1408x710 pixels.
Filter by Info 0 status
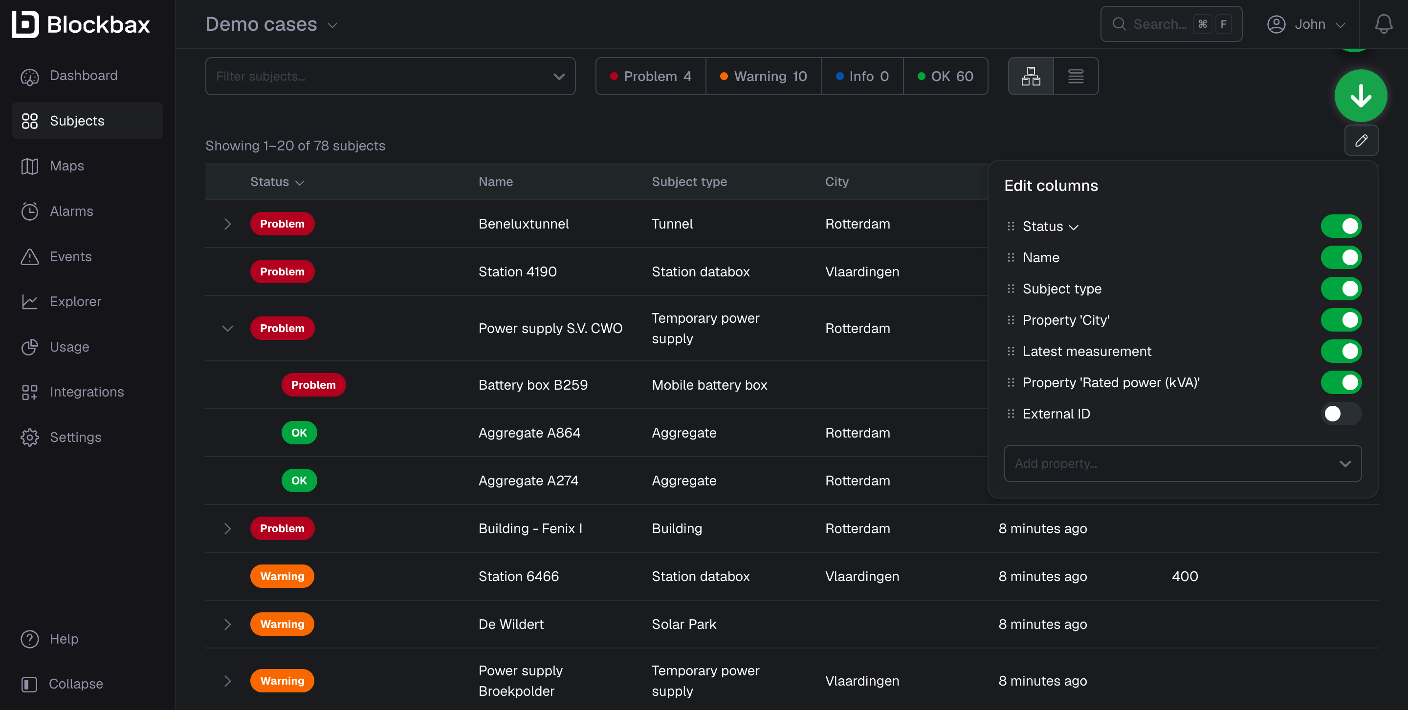862,76
